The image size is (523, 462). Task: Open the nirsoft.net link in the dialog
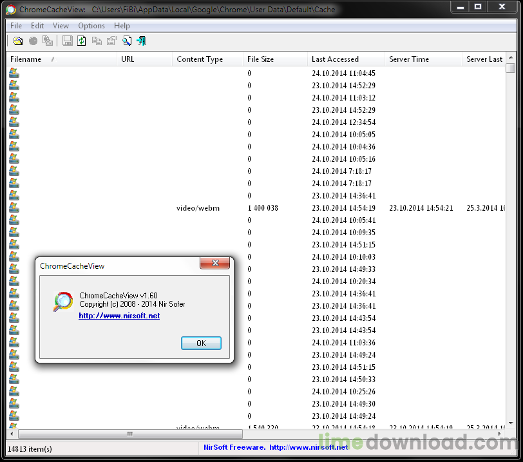click(119, 316)
